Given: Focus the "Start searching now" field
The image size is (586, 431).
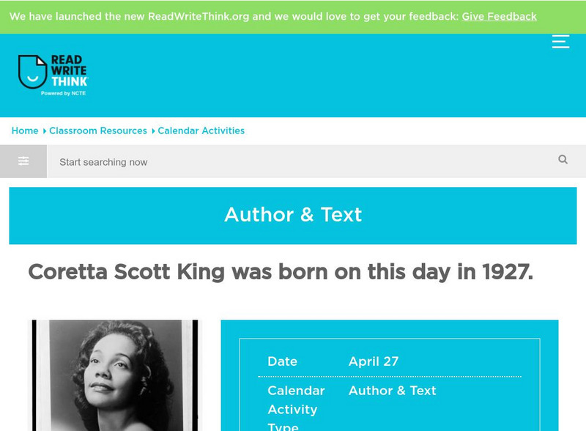Looking at the screenshot, I should (x=293, y=162).
